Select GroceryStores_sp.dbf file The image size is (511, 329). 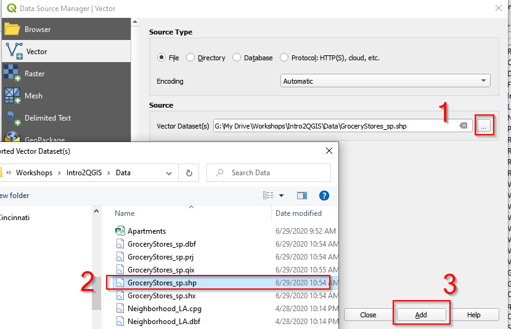click(x=221, y=244)
